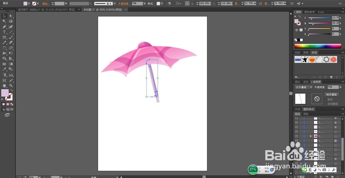Select the Free Transform tool
This screenshot has height=178, width=345.
pyautogui.click(x=11, y=53)
